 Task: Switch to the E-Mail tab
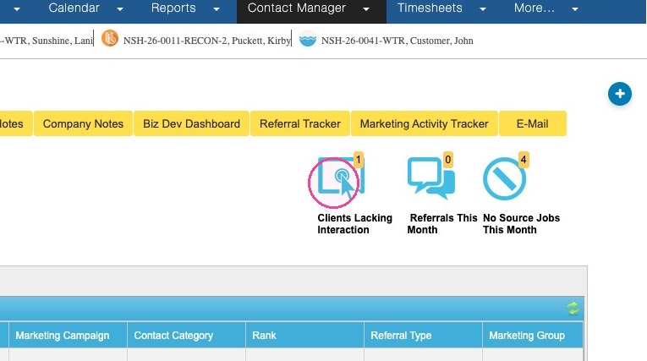coord(532,123)
